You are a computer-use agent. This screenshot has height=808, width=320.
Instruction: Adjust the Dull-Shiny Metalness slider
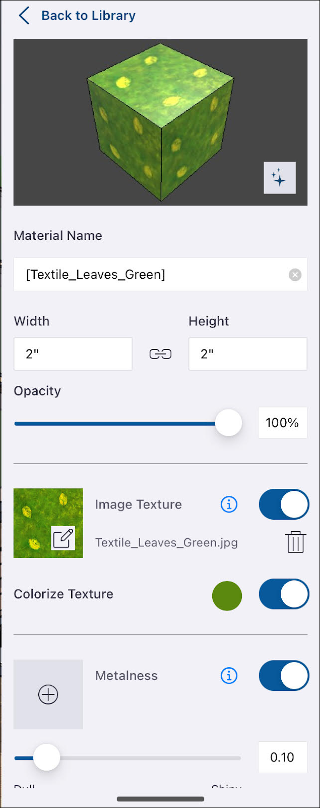47,757
